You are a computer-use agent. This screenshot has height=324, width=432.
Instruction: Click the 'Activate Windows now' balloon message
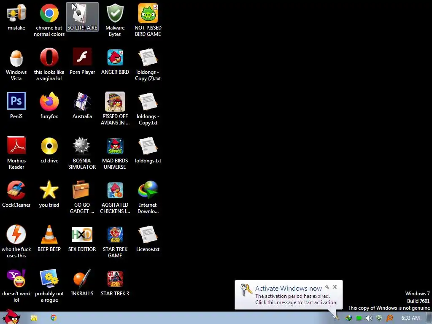[x=289, y=295]
